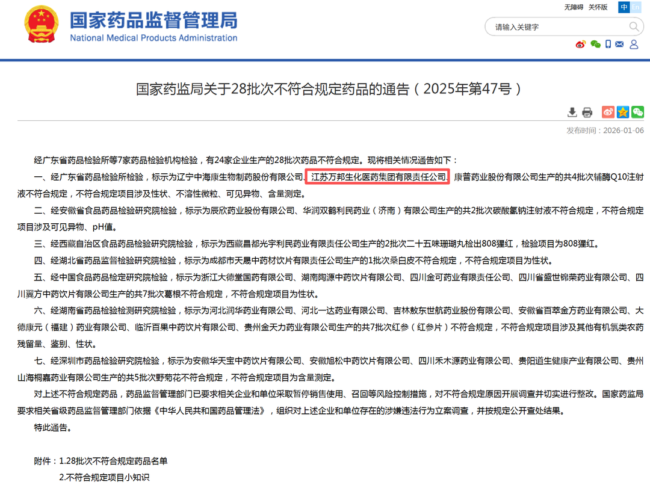Open the user account icon
The width and height of the screenshot is (650, 494).
pyautogui.click(x=634, y=45)
